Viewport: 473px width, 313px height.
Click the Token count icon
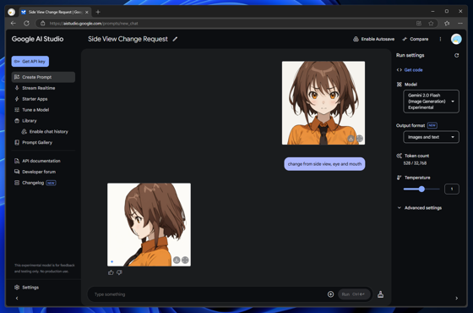click(x=399, y=156)
